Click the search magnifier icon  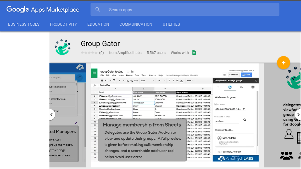(x=98, y=10)
